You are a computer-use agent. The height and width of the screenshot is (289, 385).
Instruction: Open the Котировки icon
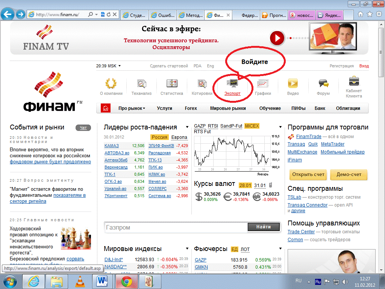[x=202, y=84]
